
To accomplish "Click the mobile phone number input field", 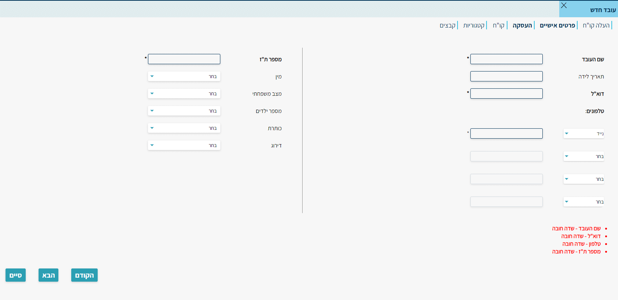I will coord(506,133).
